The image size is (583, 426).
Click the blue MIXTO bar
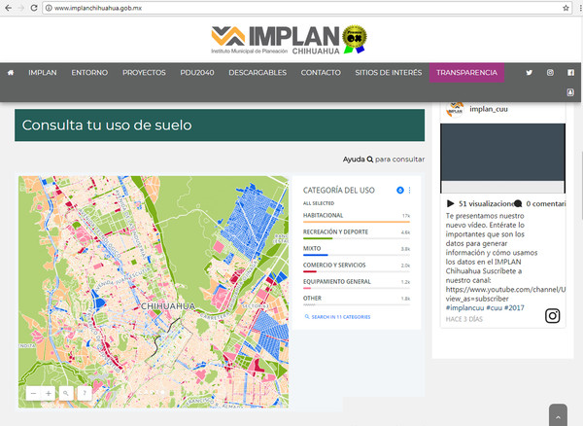[x=315, y=255]
